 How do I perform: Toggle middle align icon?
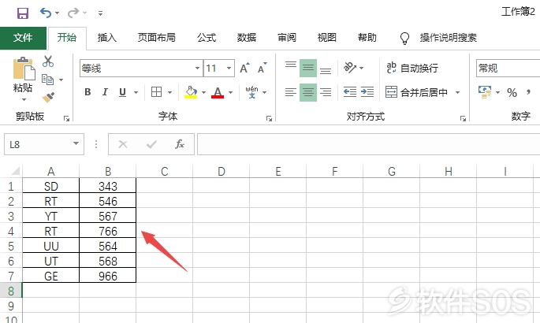308,68
